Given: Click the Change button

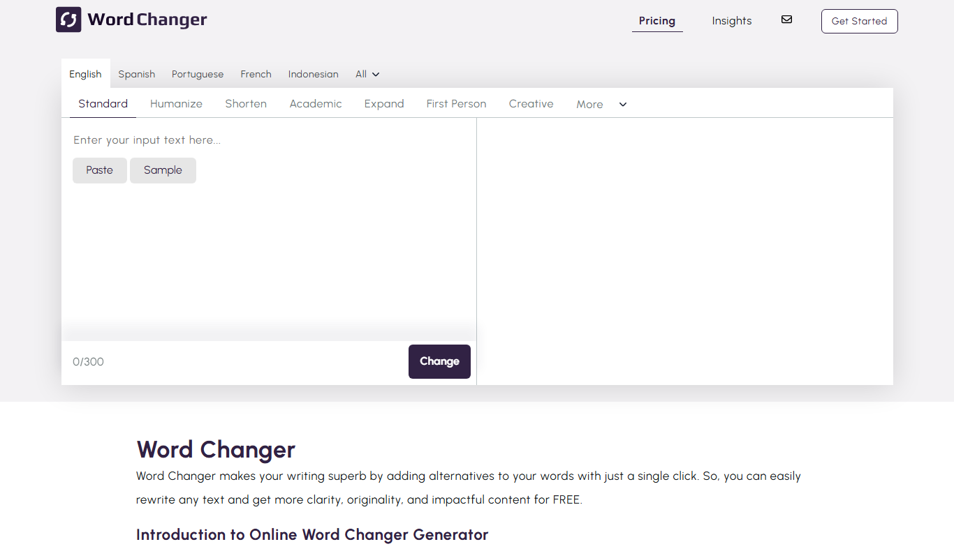Looking at the screenshot, I should tap(439, 361).
